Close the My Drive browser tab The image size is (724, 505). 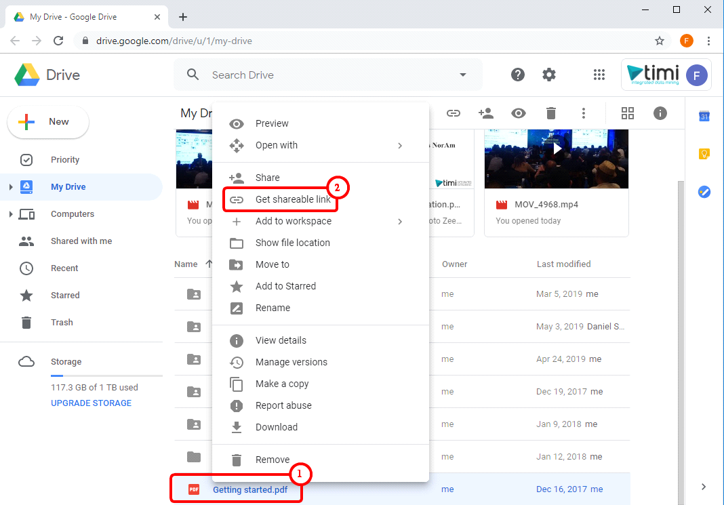pyautogui.click(x=157, y=17)
